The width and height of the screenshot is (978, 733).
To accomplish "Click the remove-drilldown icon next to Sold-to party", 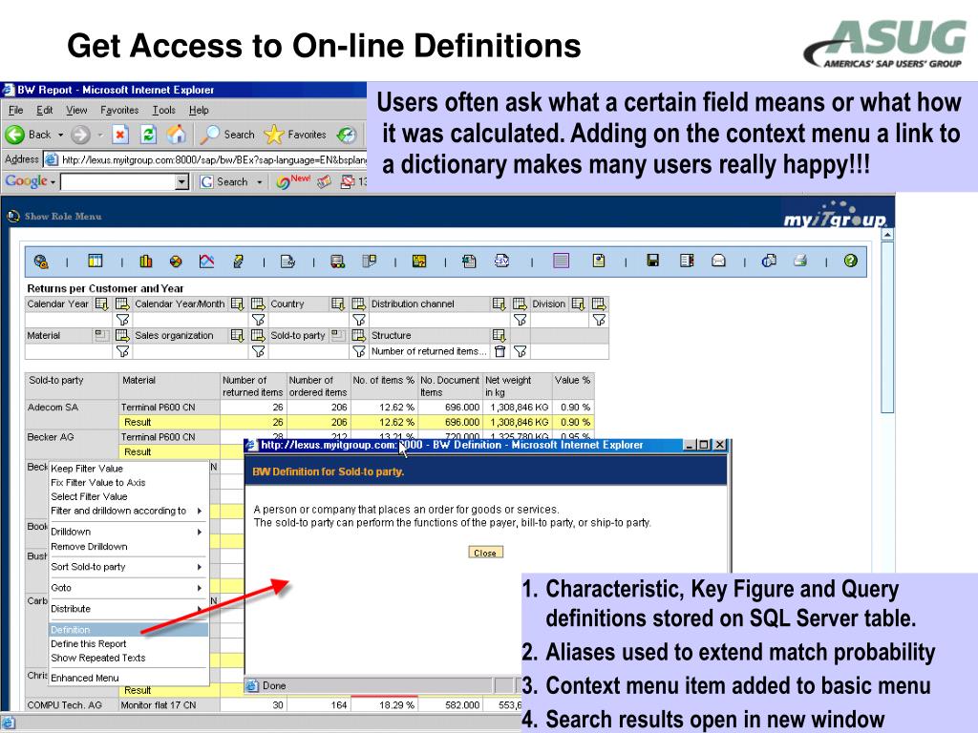I will [x=337, y=335].
